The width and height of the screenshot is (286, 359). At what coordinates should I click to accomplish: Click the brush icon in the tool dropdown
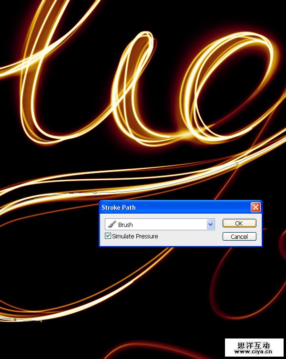coord(112,225)
